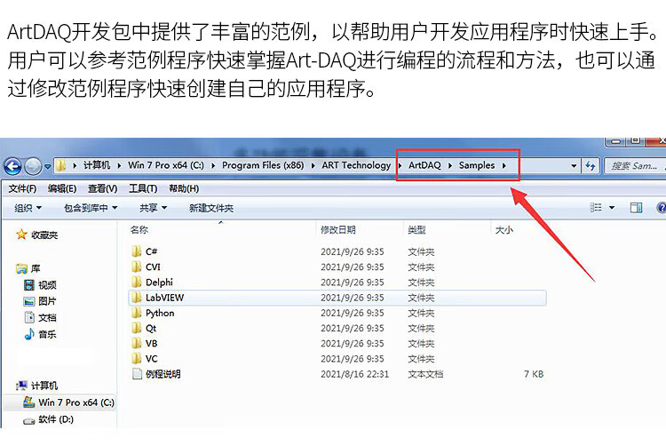The width and height of the screenshot is (666, 446).
Task: Select Win 7 Pro x64 (C:) drive
Action: (x=75, y=402)
